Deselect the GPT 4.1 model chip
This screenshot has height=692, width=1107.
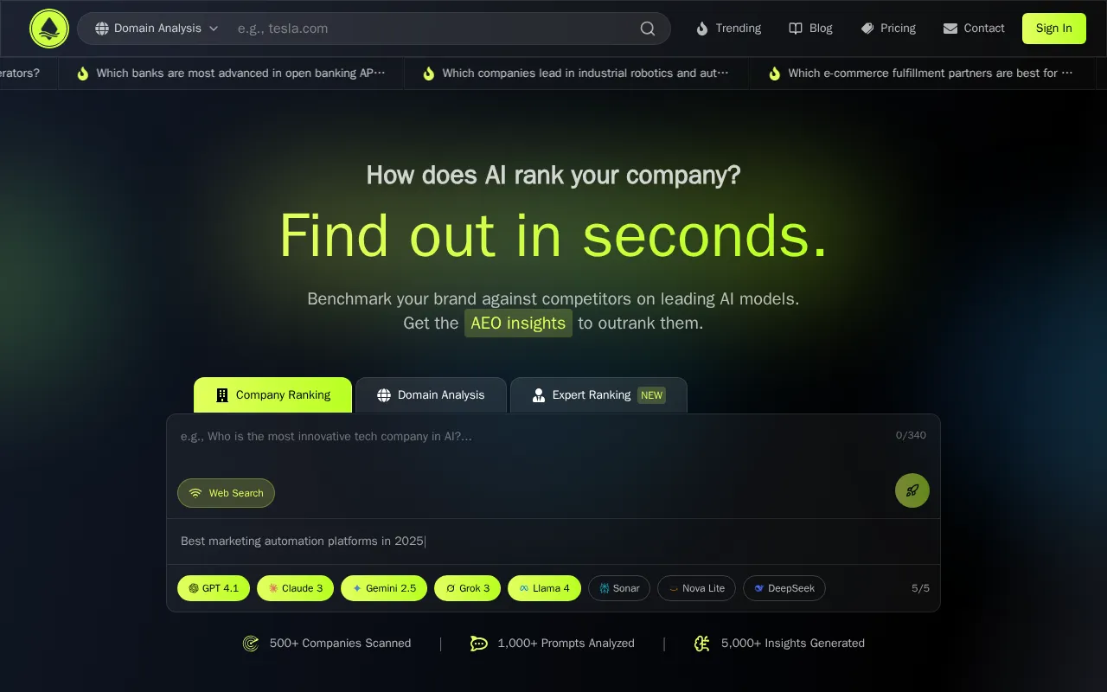click(214, 588)
